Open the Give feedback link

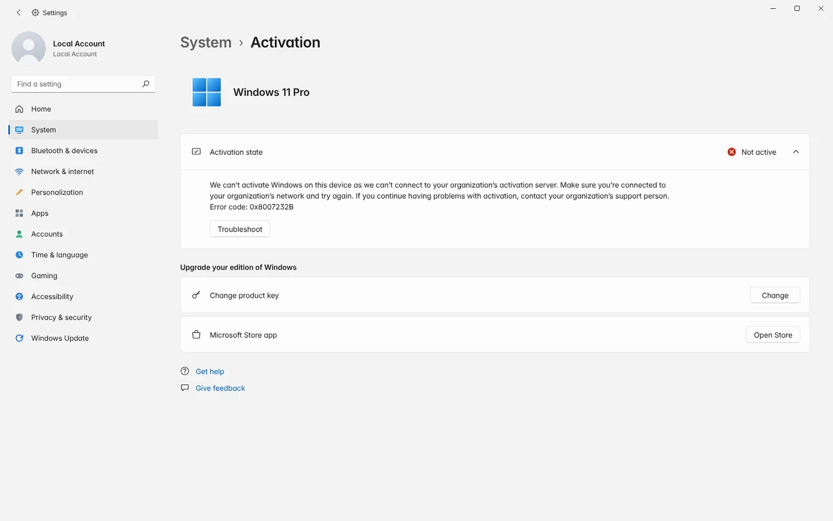click(220, 388)
